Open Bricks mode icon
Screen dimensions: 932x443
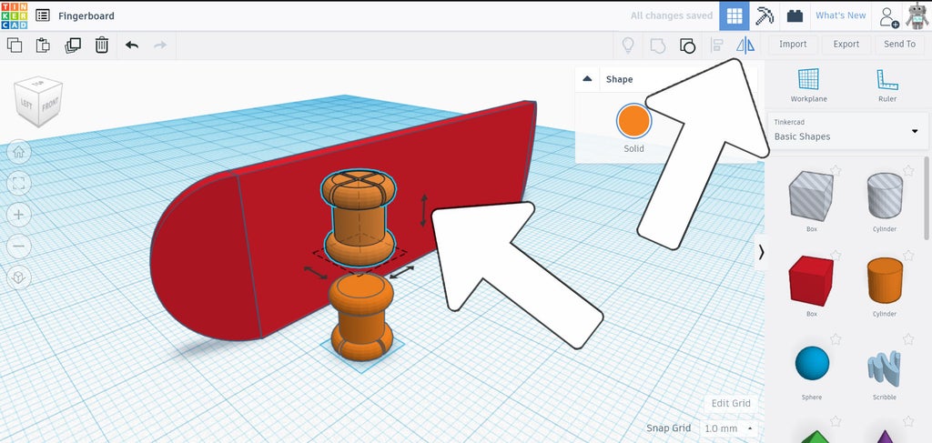[x=795, y=16]
